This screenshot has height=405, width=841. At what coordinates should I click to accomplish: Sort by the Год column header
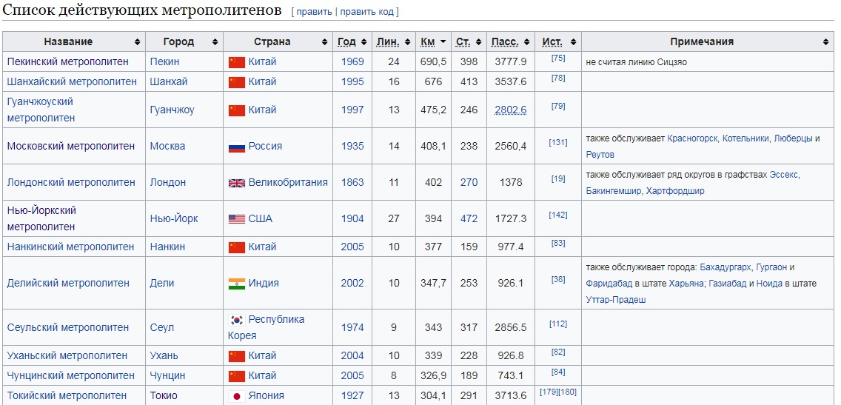pos(352,42)
